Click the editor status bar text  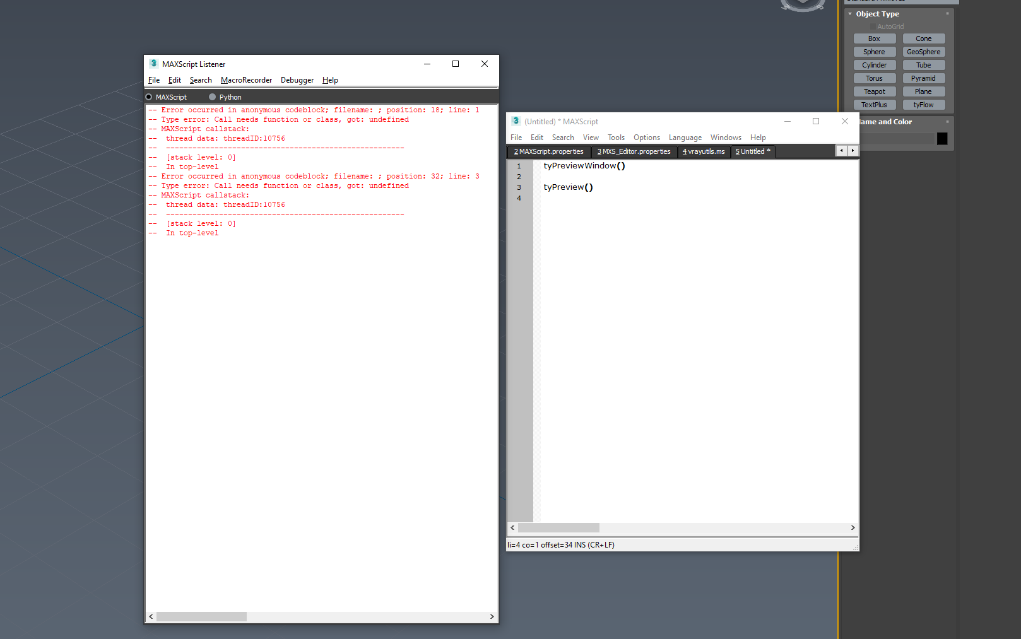(561, 545)
